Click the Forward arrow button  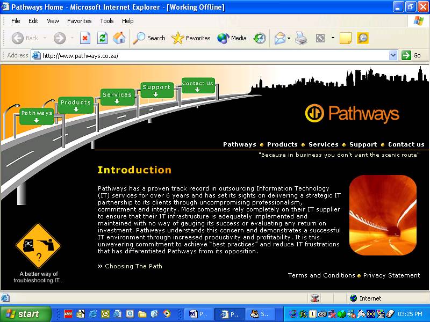click(x=60, y=38)
